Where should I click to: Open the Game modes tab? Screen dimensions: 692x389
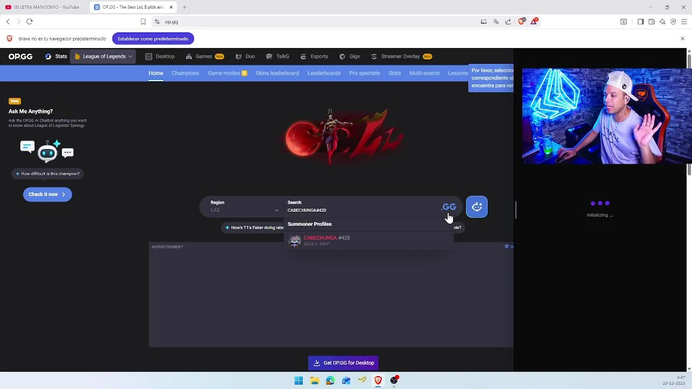tap(227, 73)
